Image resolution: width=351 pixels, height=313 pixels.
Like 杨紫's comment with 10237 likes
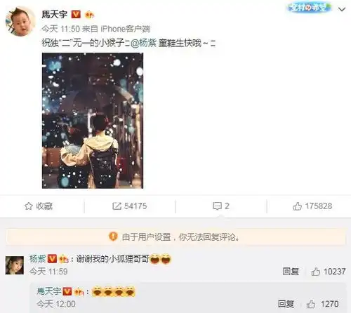tap(329, 272)
